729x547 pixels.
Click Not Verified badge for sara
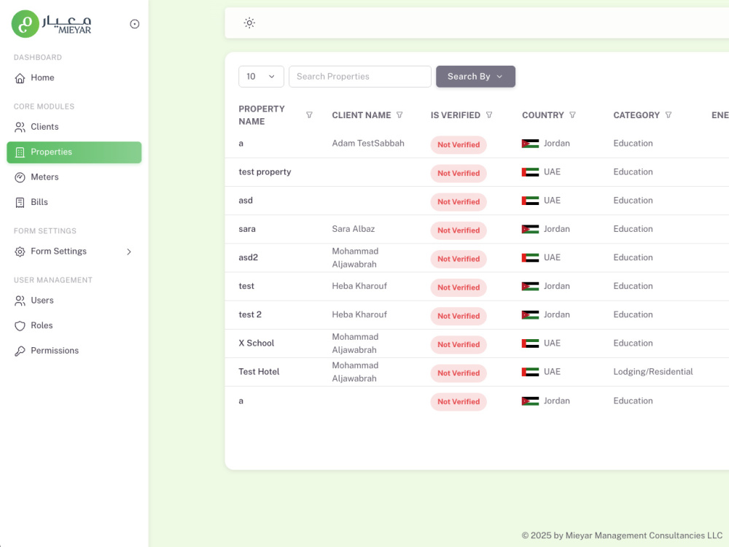coord(459,230)
